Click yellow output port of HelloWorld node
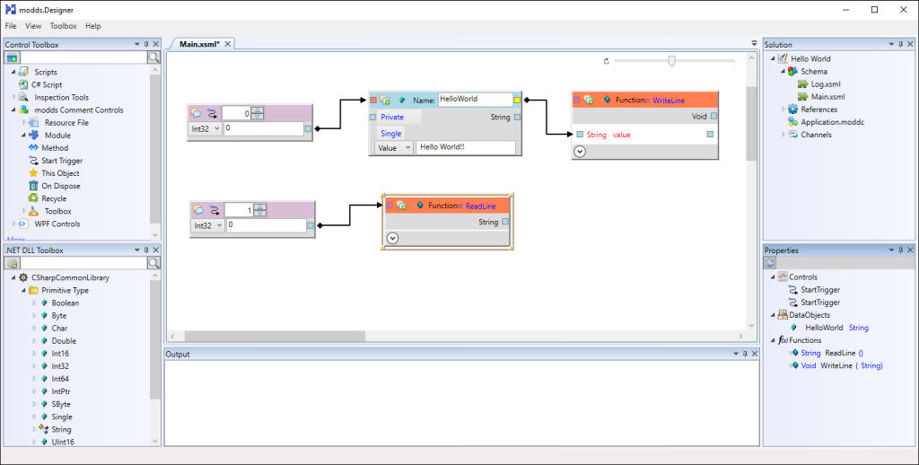 tap(517, 101)
